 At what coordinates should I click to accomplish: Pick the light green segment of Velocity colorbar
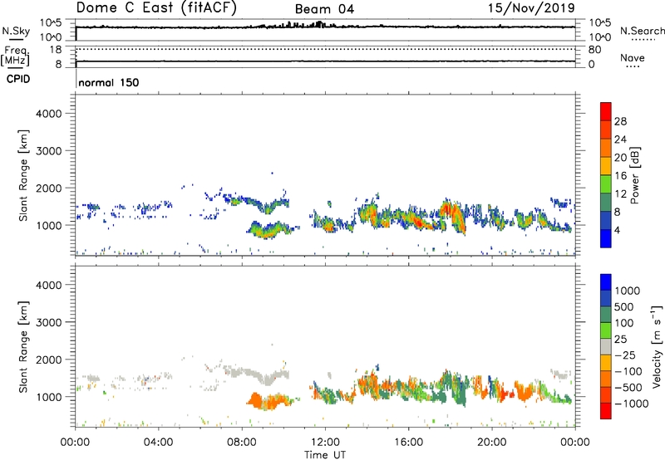606,330
